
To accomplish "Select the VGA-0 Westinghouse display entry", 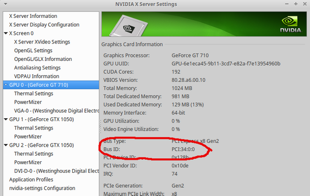I will [56, 111].
